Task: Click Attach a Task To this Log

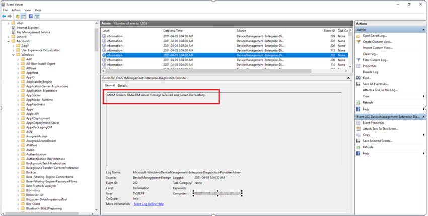Action: pyautogui.click(x=380, y=90)
